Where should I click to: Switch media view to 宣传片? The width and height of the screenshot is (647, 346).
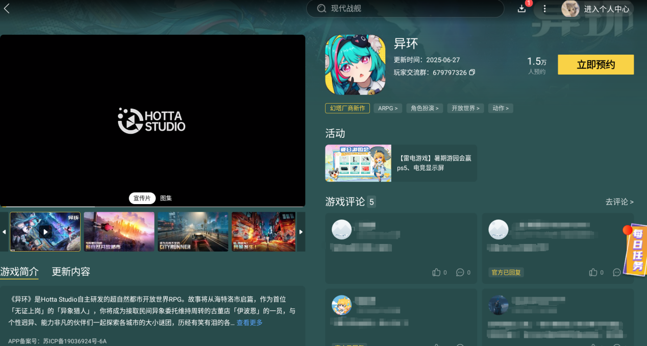tap(142, 198)
